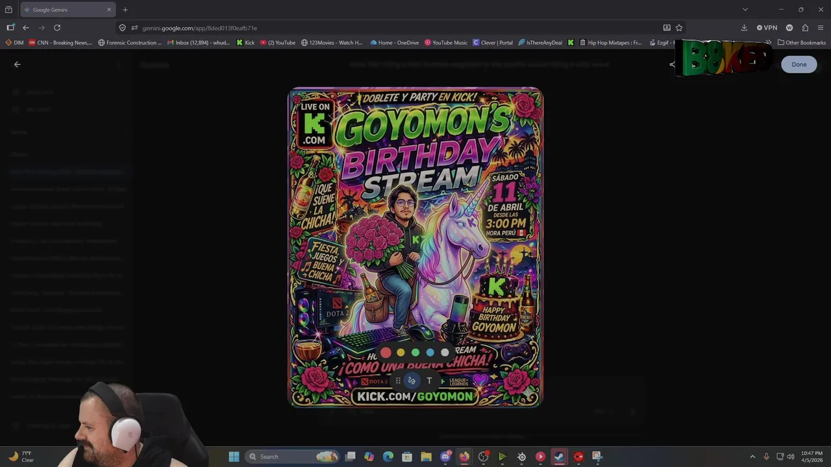Open the Clever Portal bookmark
The height and width of the screenshot is (467, 831).
(493, 43)
